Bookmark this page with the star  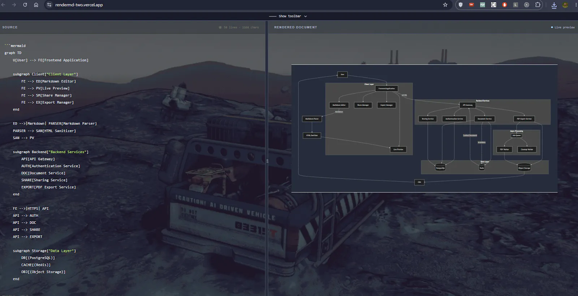click(x=445, y=5)
